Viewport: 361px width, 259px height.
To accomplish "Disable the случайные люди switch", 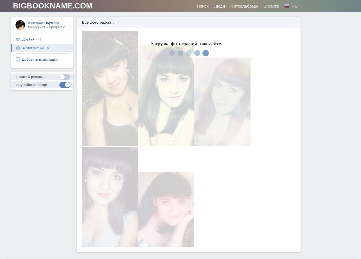I will pyautogui.click(x=65, y=85).
